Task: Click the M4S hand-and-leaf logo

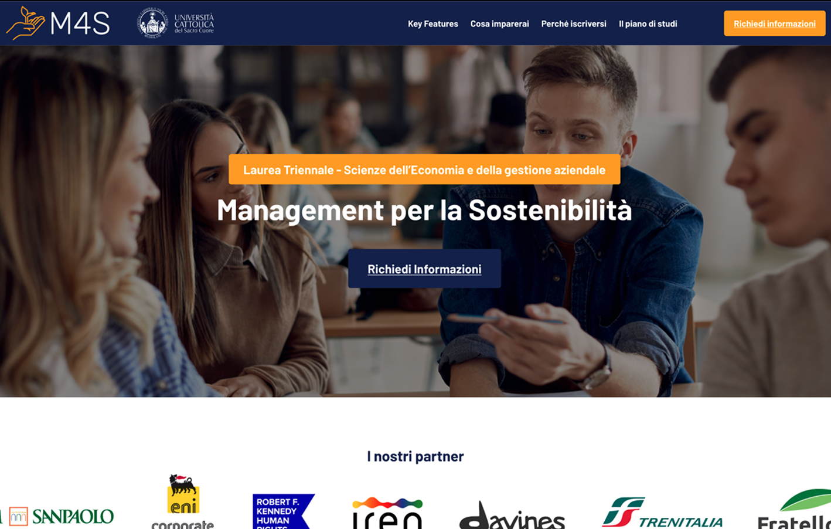Action: pyautogui.click(x=26, y=23)
